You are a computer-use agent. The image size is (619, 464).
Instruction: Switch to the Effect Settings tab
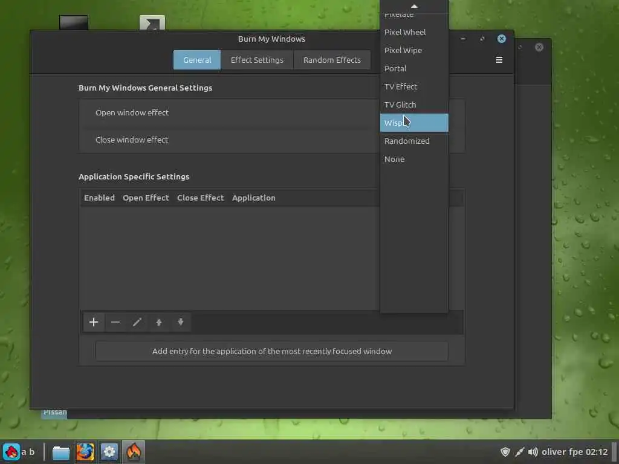click(x=257, y=60)
